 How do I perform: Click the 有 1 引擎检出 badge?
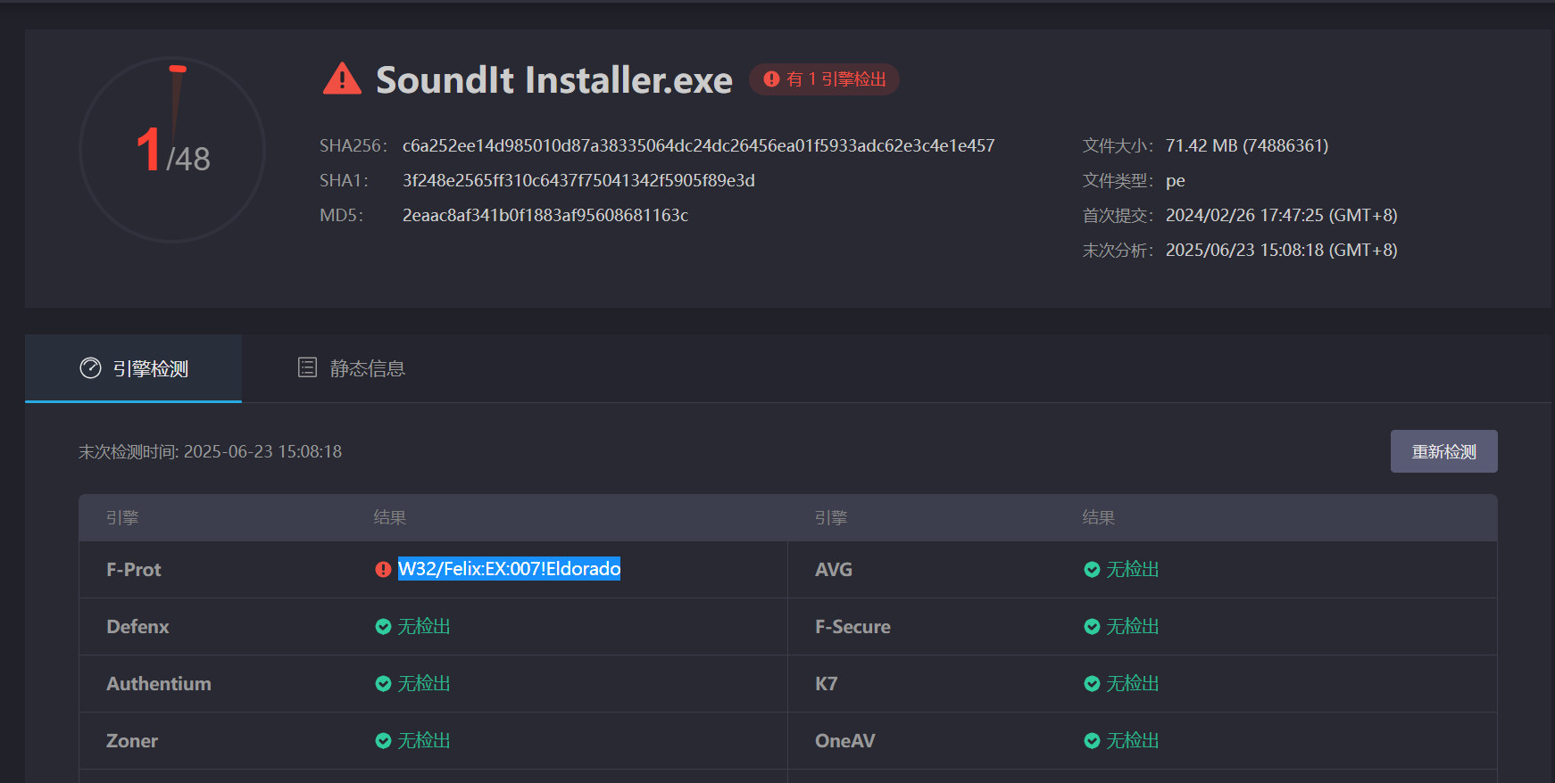point(824,79)
